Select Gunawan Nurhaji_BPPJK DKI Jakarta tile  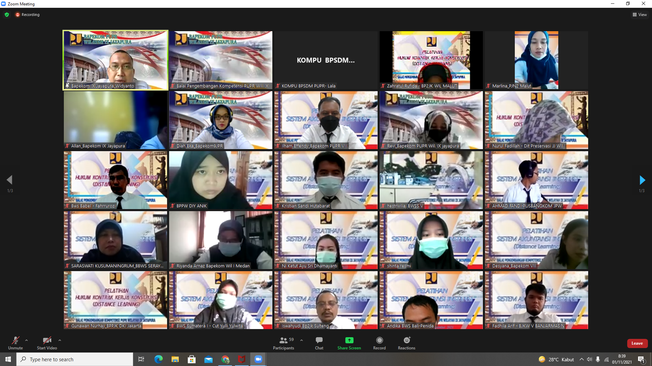click(115, 300)
